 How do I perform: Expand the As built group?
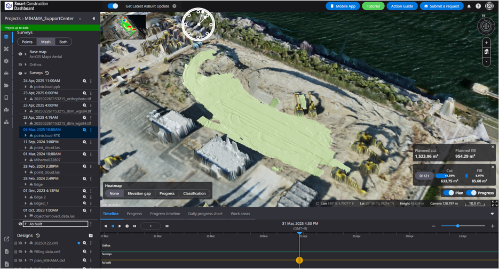(25, 224)
